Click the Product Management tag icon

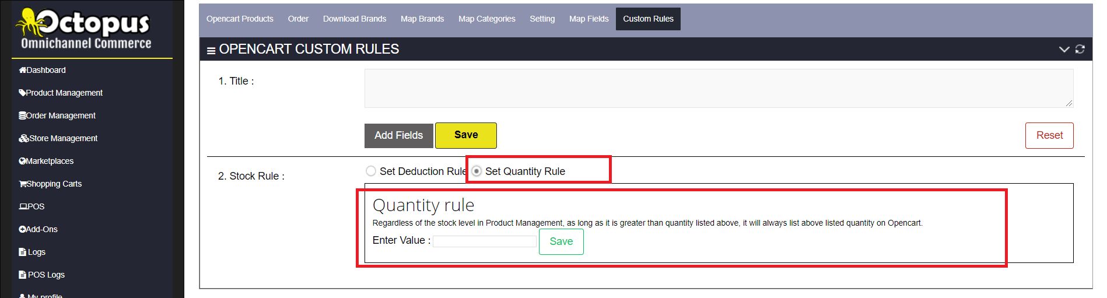point(22,93)
